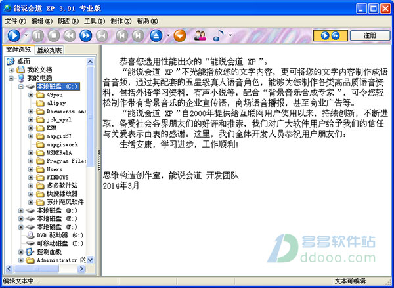
Task: Open the Play button dropdown arrow
Action: [26, 35]
